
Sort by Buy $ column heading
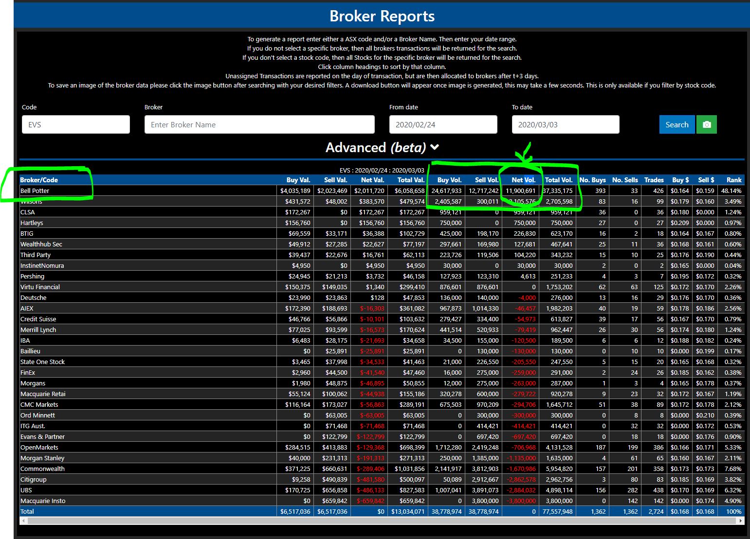(680, 180)
